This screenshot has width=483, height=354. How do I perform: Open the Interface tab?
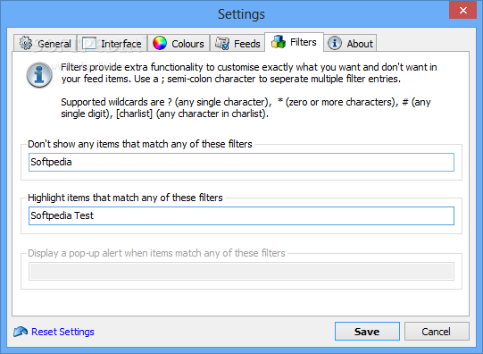click(x=112, y=43)
